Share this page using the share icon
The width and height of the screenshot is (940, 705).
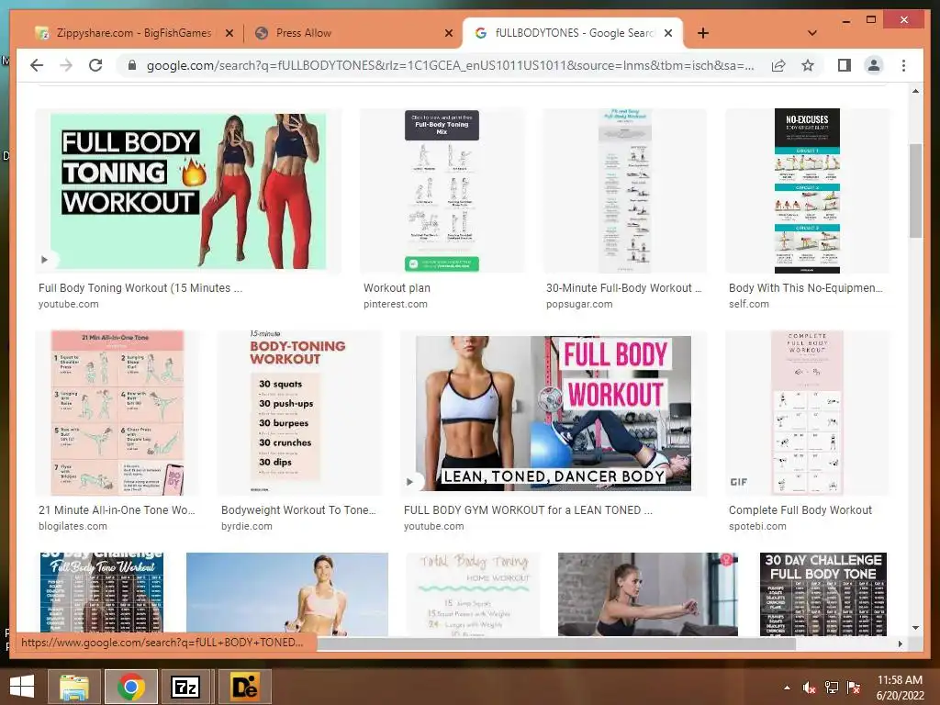[778, 65]
